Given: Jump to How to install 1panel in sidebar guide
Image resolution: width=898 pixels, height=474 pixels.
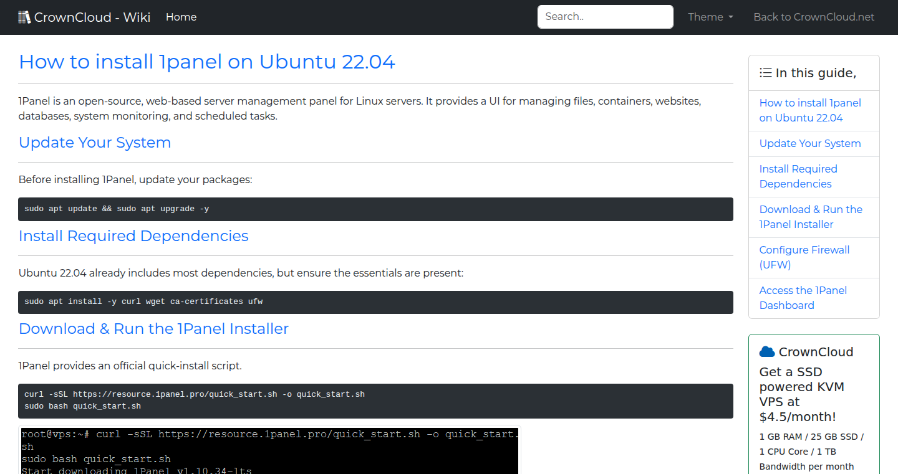Looking at the screenshot, I should 810,110.
